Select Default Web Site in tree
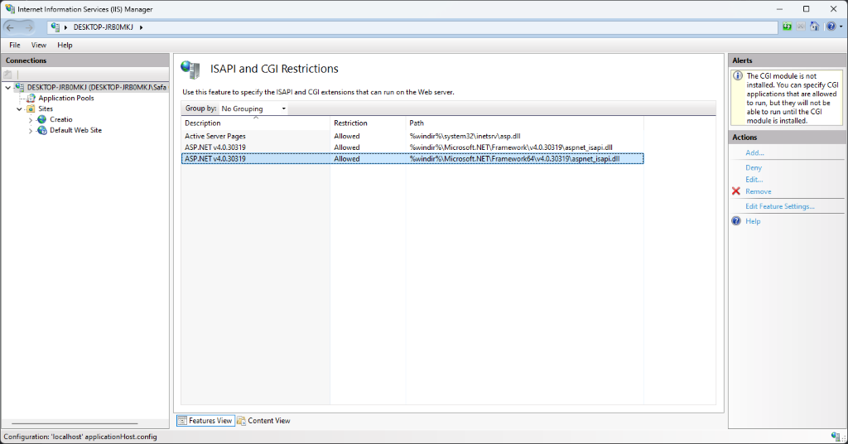 pyautogui.click(x=75, y=130)
